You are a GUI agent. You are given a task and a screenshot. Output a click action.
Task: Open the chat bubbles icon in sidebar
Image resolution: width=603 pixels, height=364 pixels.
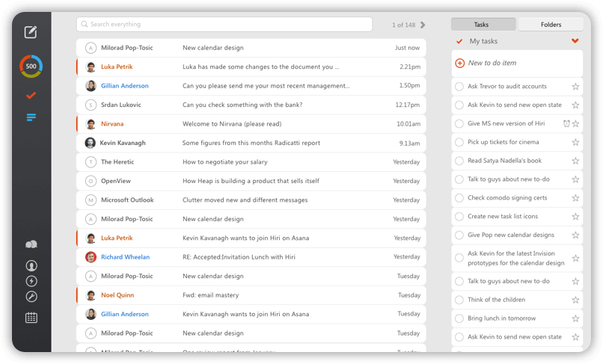coord(31,244)
